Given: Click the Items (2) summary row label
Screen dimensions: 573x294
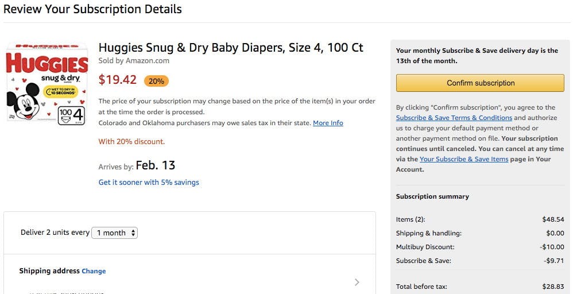Looking at the screenshot, I should 411,219.
